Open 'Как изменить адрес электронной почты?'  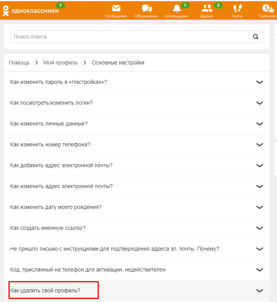pyautogui.click(x=61, y=186)
